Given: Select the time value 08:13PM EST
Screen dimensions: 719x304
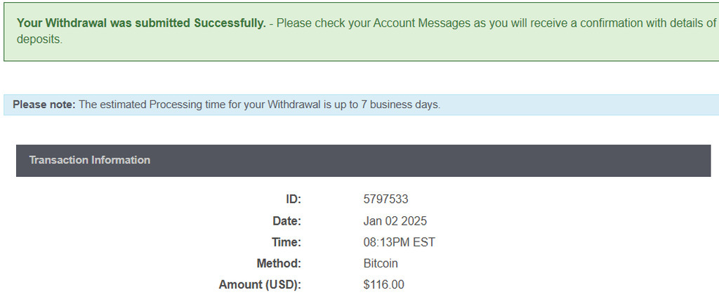Looking at the screenshot, I should point(399,242).
